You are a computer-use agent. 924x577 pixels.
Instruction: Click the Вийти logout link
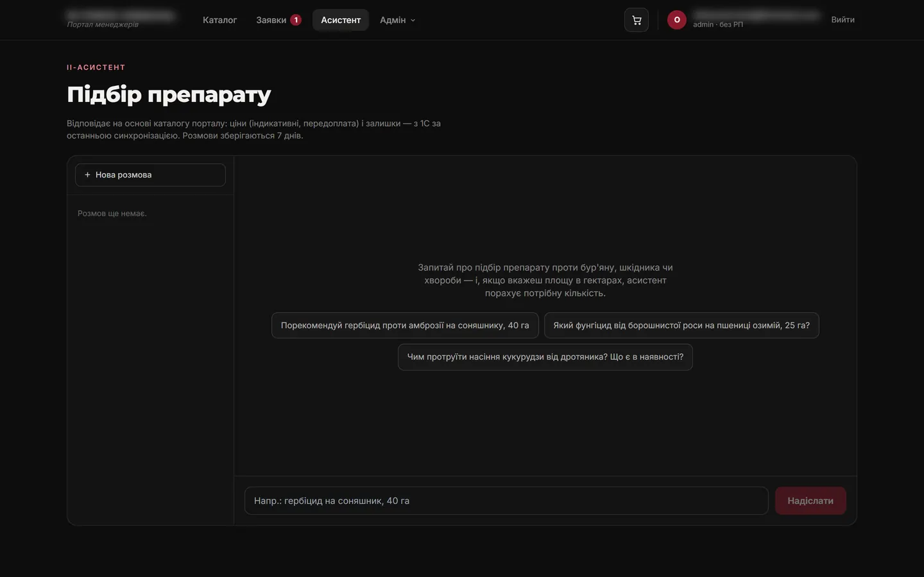(843, 20)
